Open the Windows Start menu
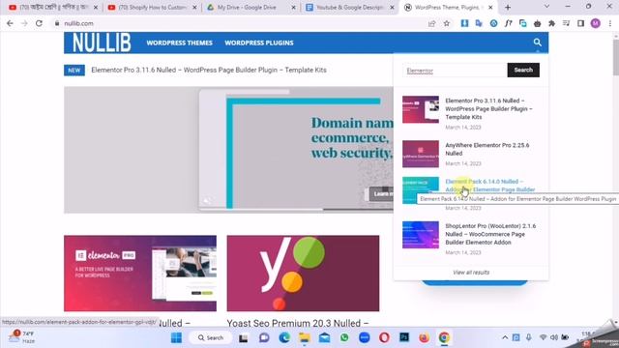Viewport: 619px width, 348px height. 176,337
